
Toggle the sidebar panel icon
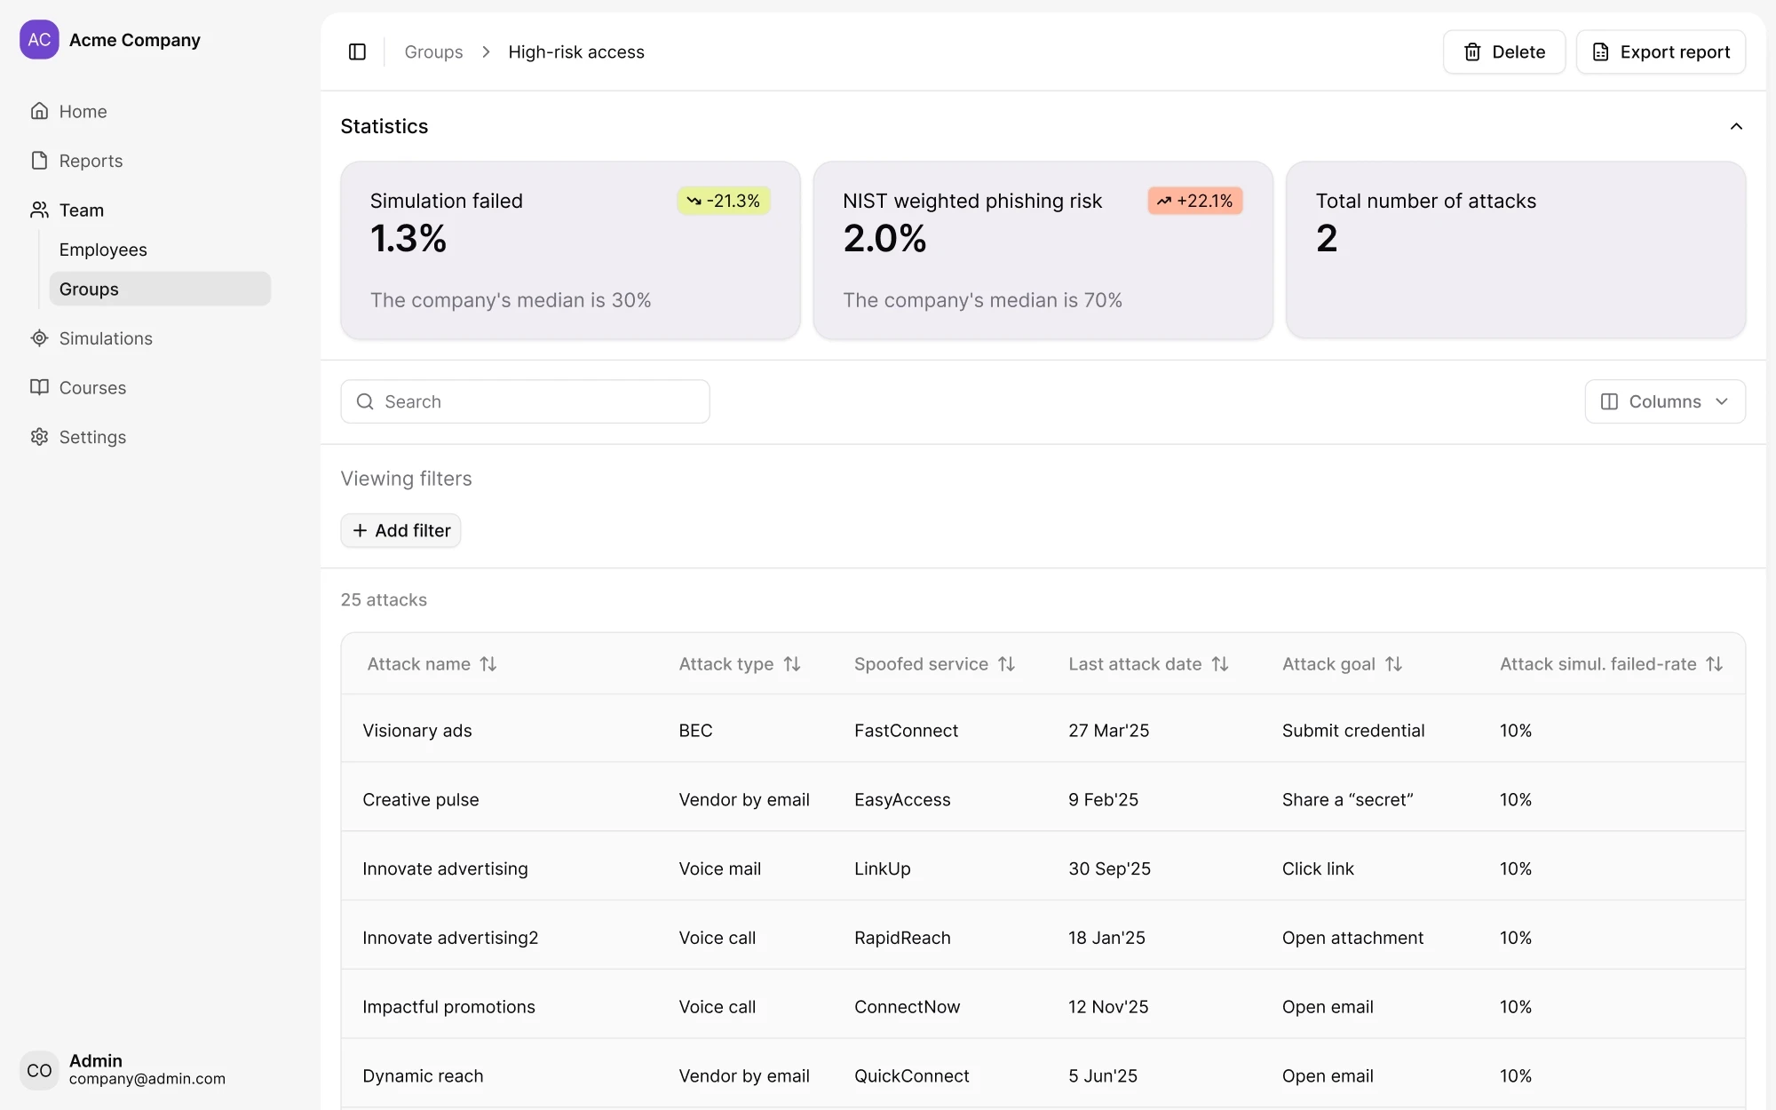(x=357, y=52)
